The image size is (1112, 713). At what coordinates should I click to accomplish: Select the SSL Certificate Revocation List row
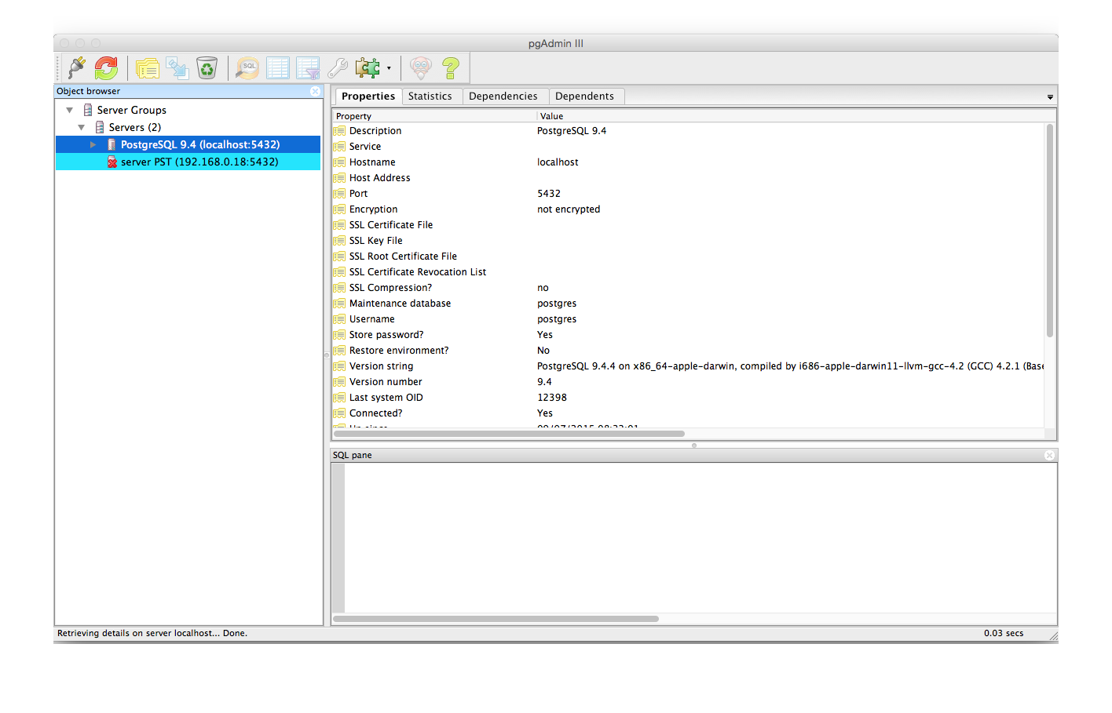[x=688, y=272]
